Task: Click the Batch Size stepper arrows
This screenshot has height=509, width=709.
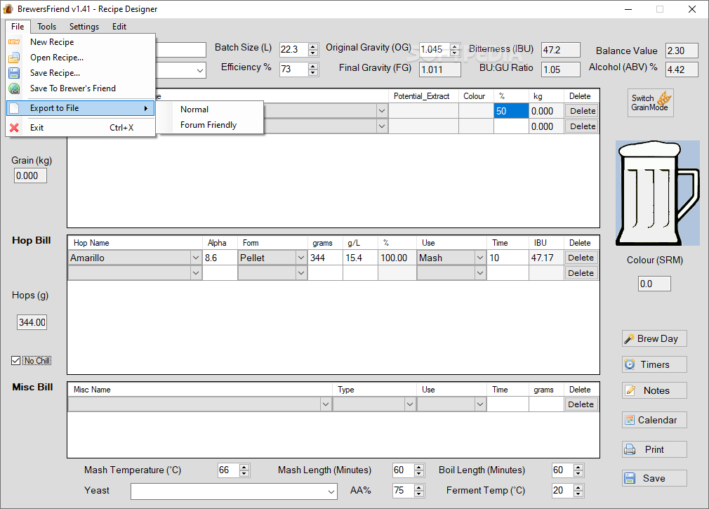Action: 313,50
